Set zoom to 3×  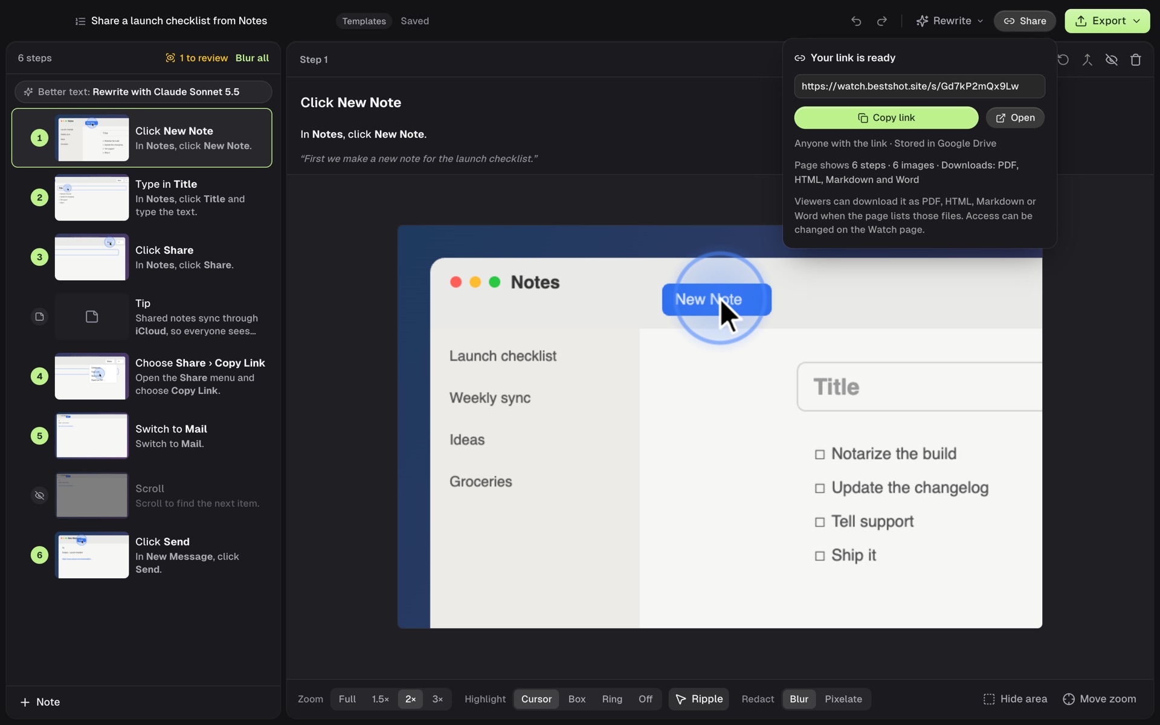(437, 699)
